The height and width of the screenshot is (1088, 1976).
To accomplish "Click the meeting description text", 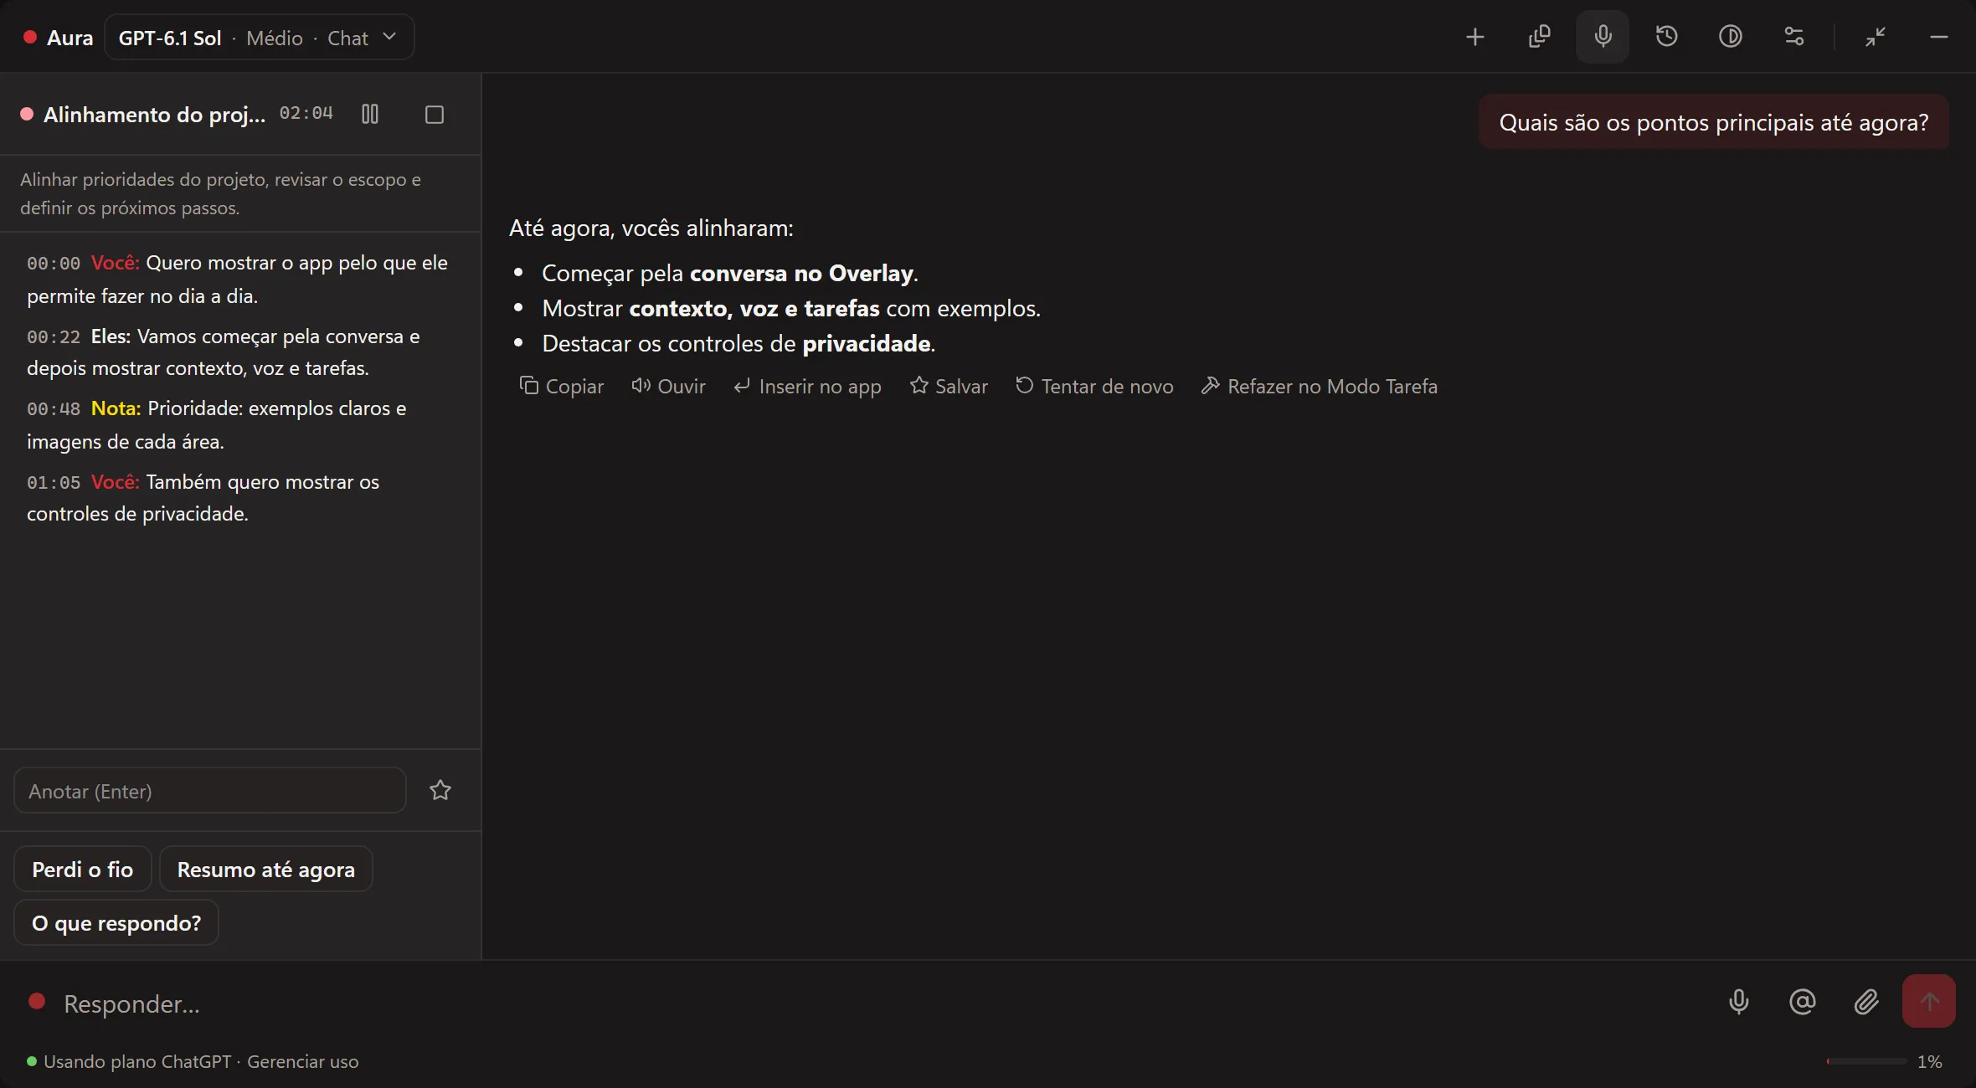I will [x=220, y=193].
